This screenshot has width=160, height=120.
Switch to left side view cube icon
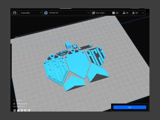(x=25, y=110)
